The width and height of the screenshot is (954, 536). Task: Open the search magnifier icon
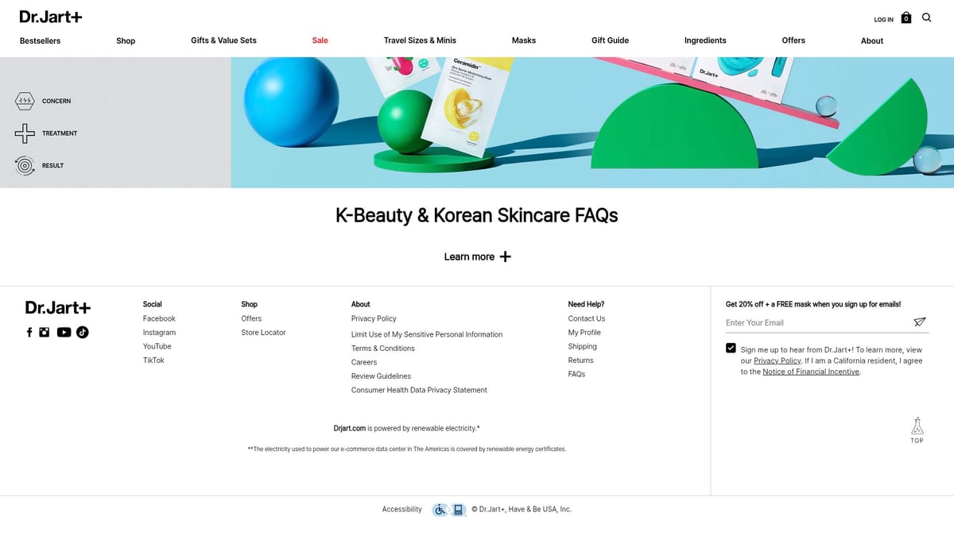pyautogui.click(x=926, y=17)
